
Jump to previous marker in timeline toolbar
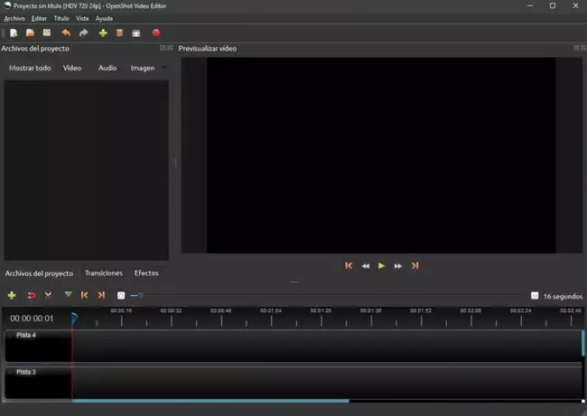pos(84,296)
